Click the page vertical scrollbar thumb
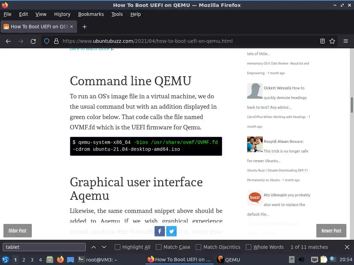This screenshot has width=354, height=265. click(352, 105)
